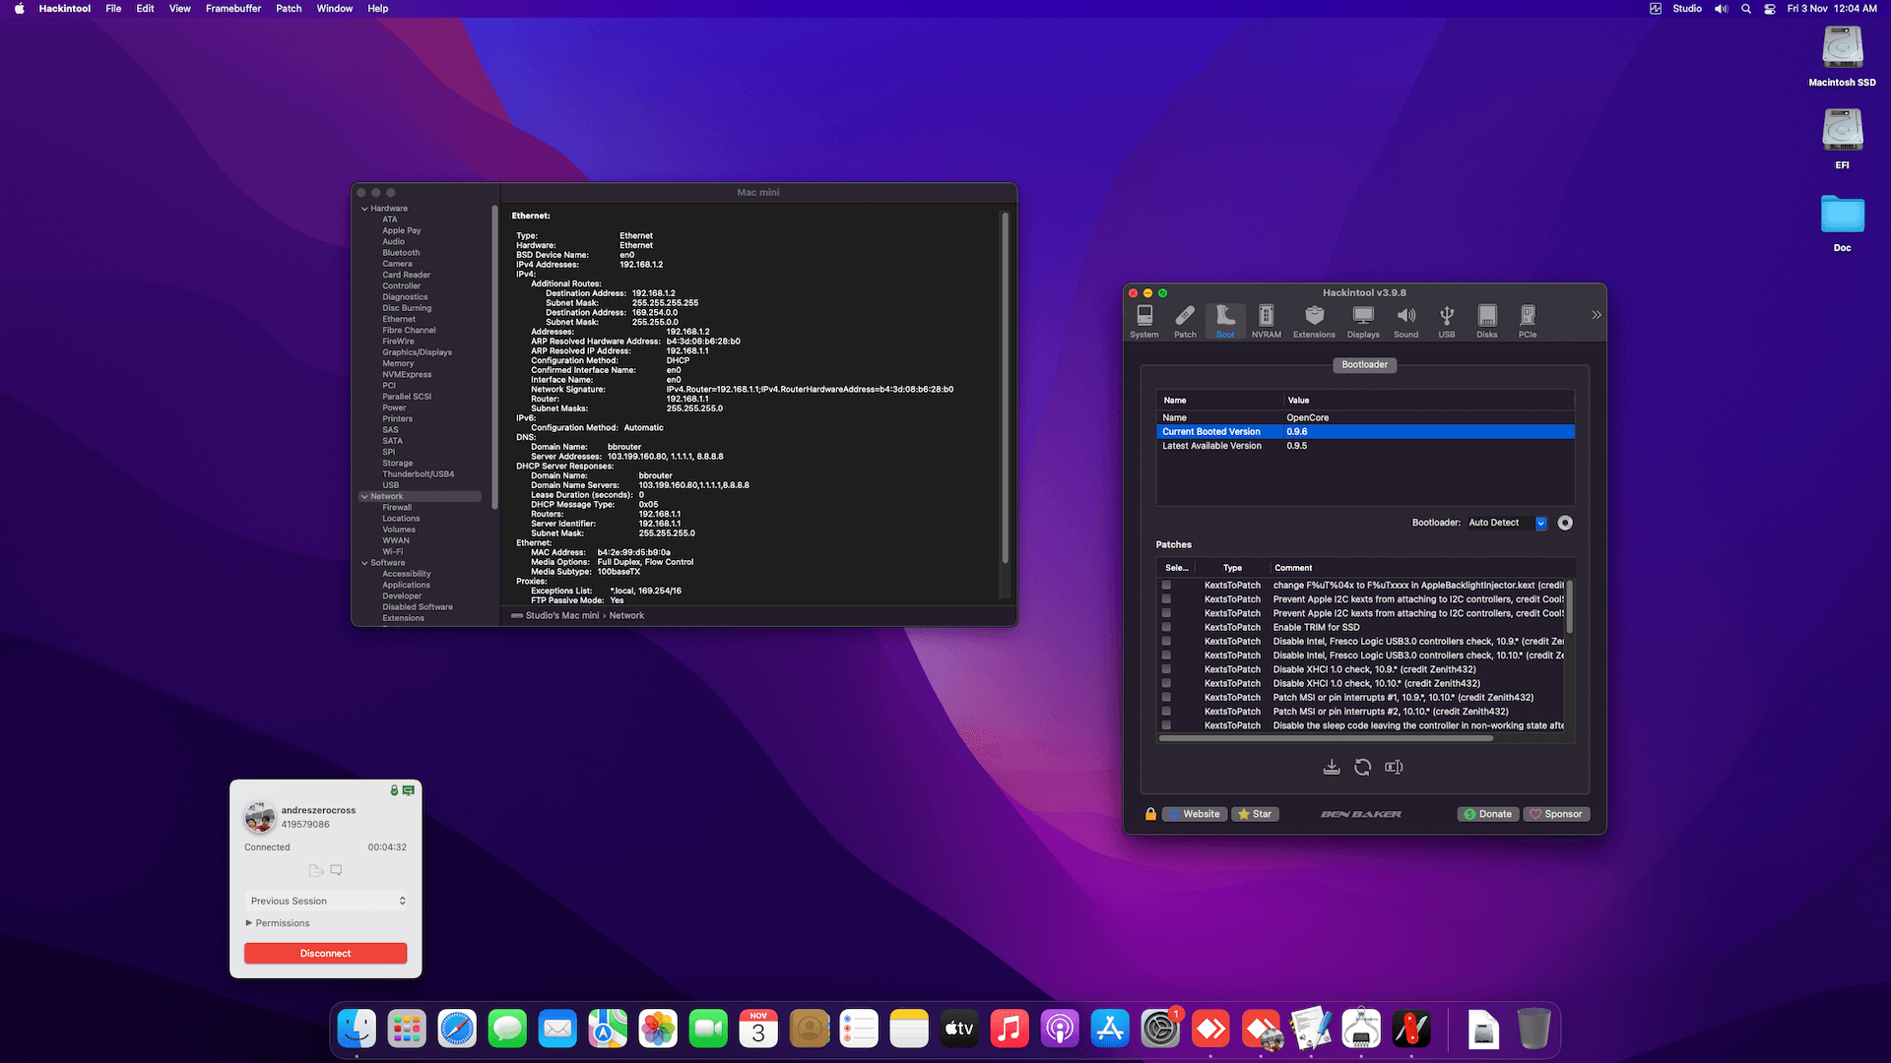Show more toolbar items via double chevron
1891x1063 pixels.
(1597, 315)
